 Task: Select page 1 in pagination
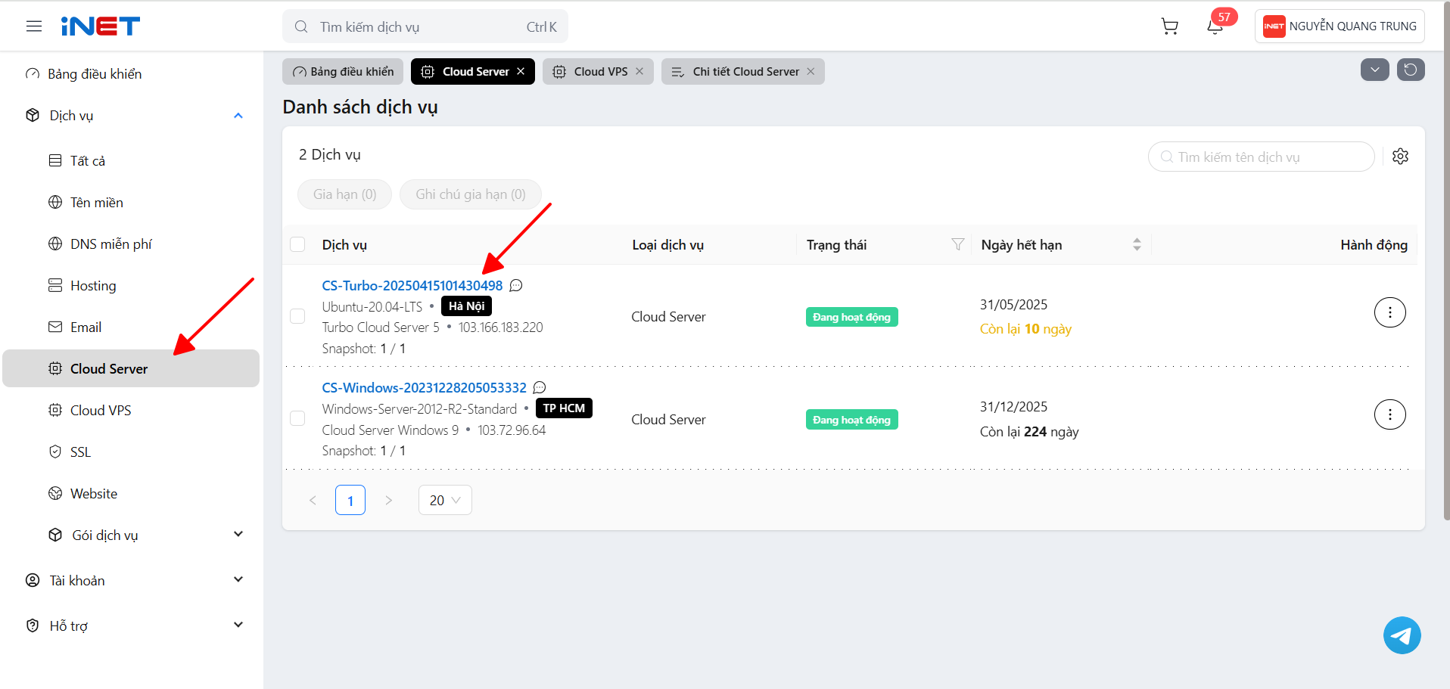(350, 500)
